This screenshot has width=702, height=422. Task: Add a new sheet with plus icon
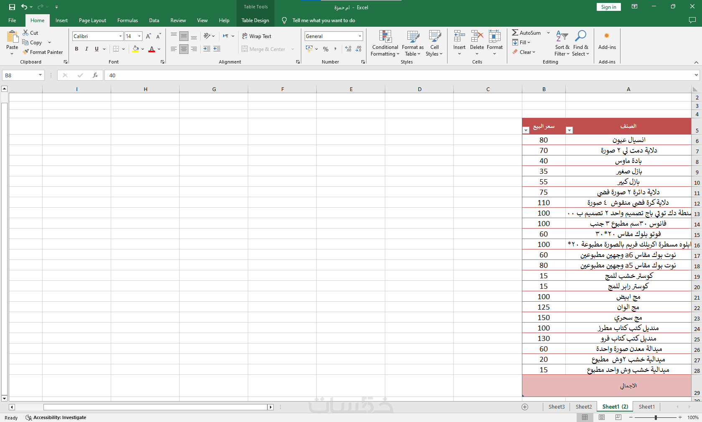tap(525, 407)
